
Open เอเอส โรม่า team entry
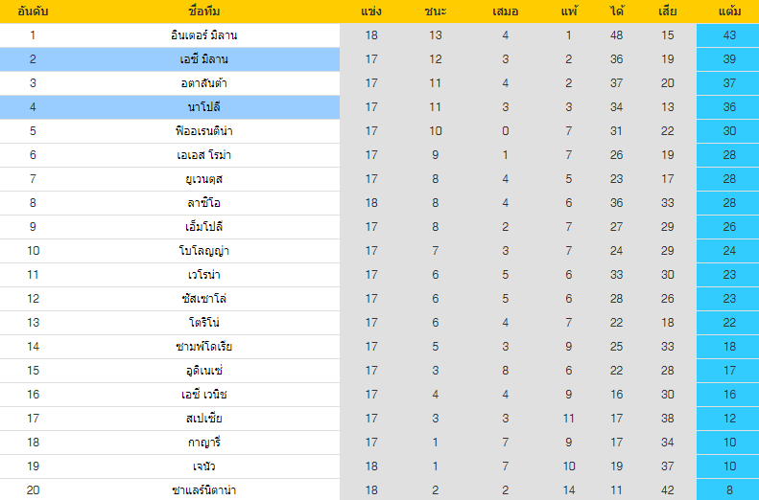point(202,155)
